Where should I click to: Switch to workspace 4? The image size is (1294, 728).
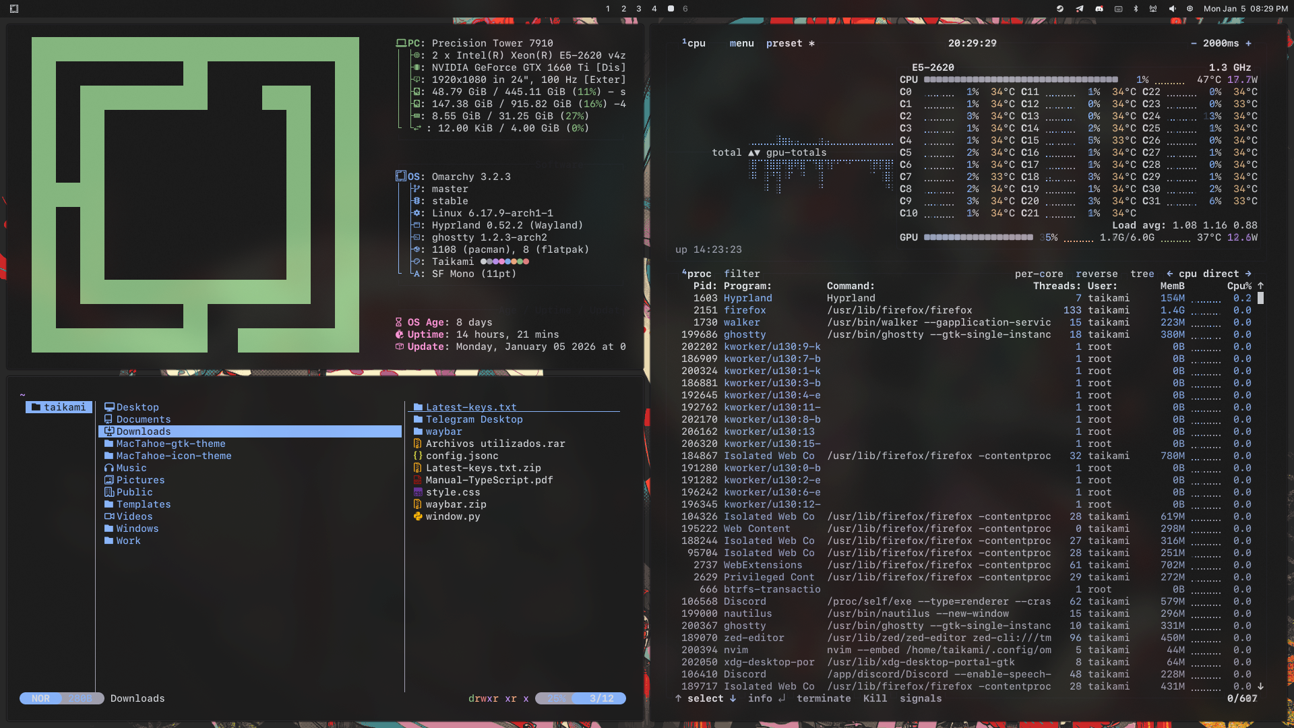coord(654,9)
